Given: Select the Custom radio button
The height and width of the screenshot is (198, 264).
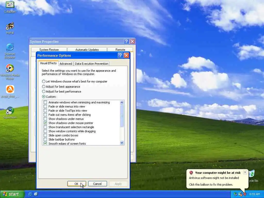Looking at the screenshot, I should click(44, 97).
